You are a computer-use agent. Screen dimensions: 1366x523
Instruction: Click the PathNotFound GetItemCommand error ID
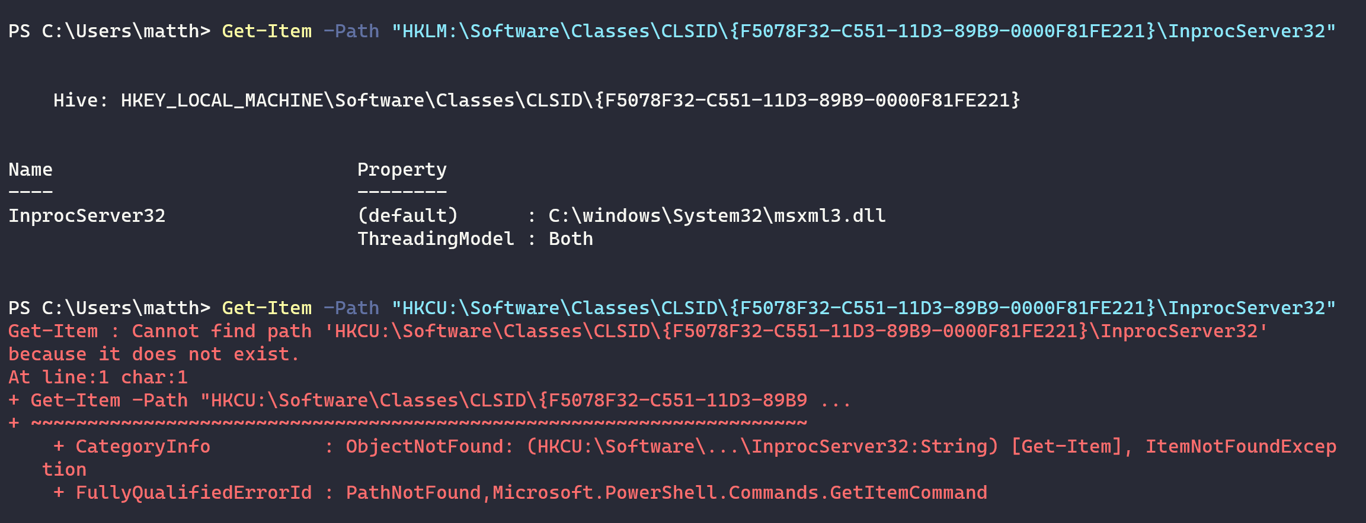click(666, 492)
